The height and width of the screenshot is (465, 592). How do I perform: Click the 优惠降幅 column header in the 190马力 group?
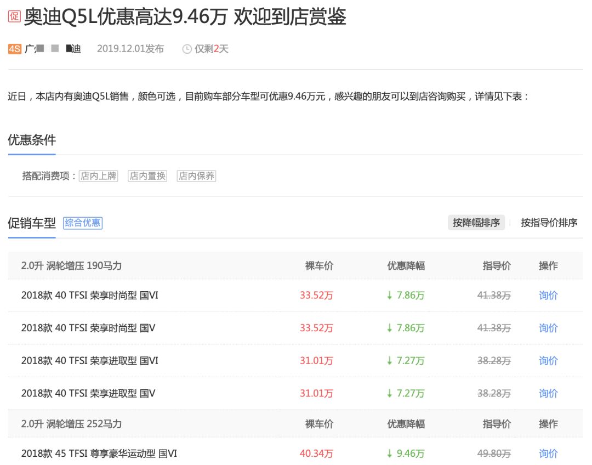tap(406, 266)
